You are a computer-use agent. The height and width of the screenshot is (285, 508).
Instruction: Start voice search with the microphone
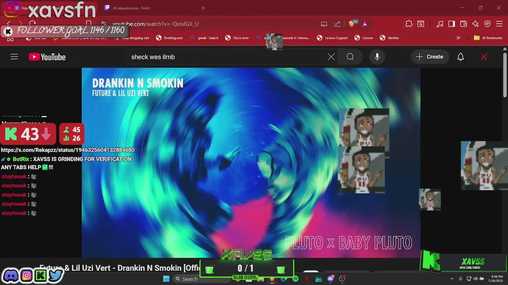click(377, 57)
